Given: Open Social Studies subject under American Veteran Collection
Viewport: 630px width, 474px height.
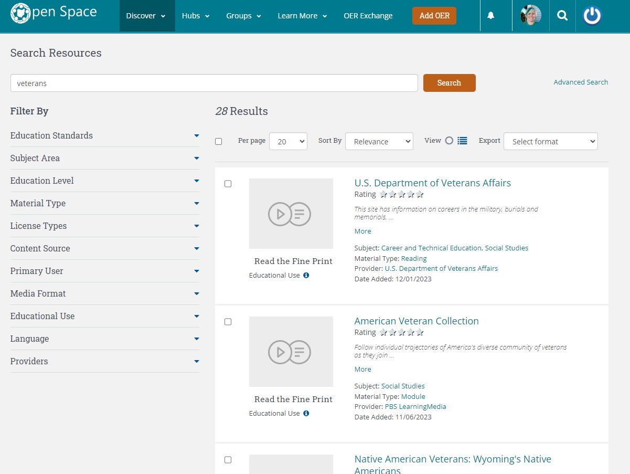Looking at the screenshot, I should 403,386.
